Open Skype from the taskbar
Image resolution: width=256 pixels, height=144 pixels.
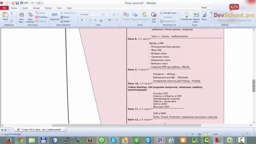[x=113, y=140]
